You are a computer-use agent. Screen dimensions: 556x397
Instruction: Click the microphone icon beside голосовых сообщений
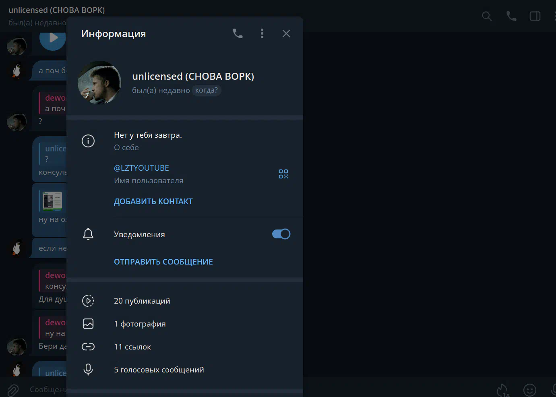88,370
